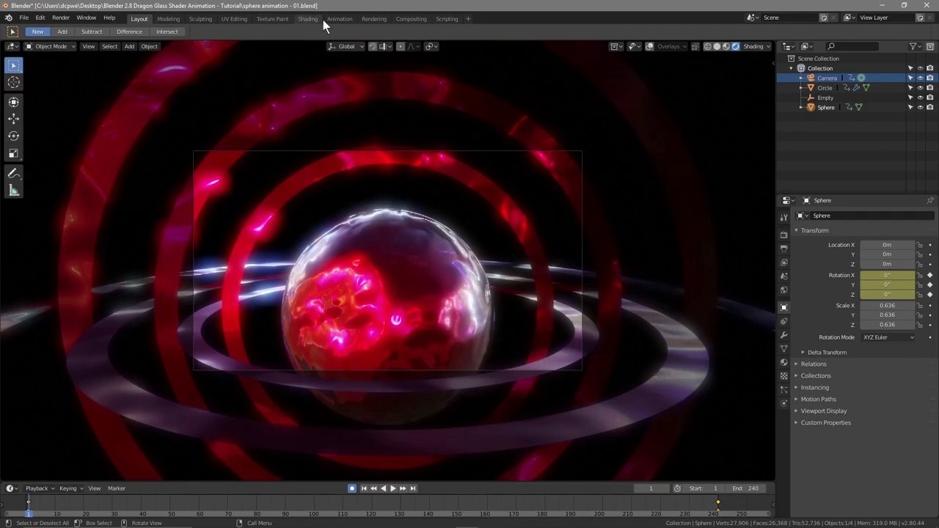Hide the Sphere object in viewport
This screenshot has width=939, height=528.
(x=920, y=107)
